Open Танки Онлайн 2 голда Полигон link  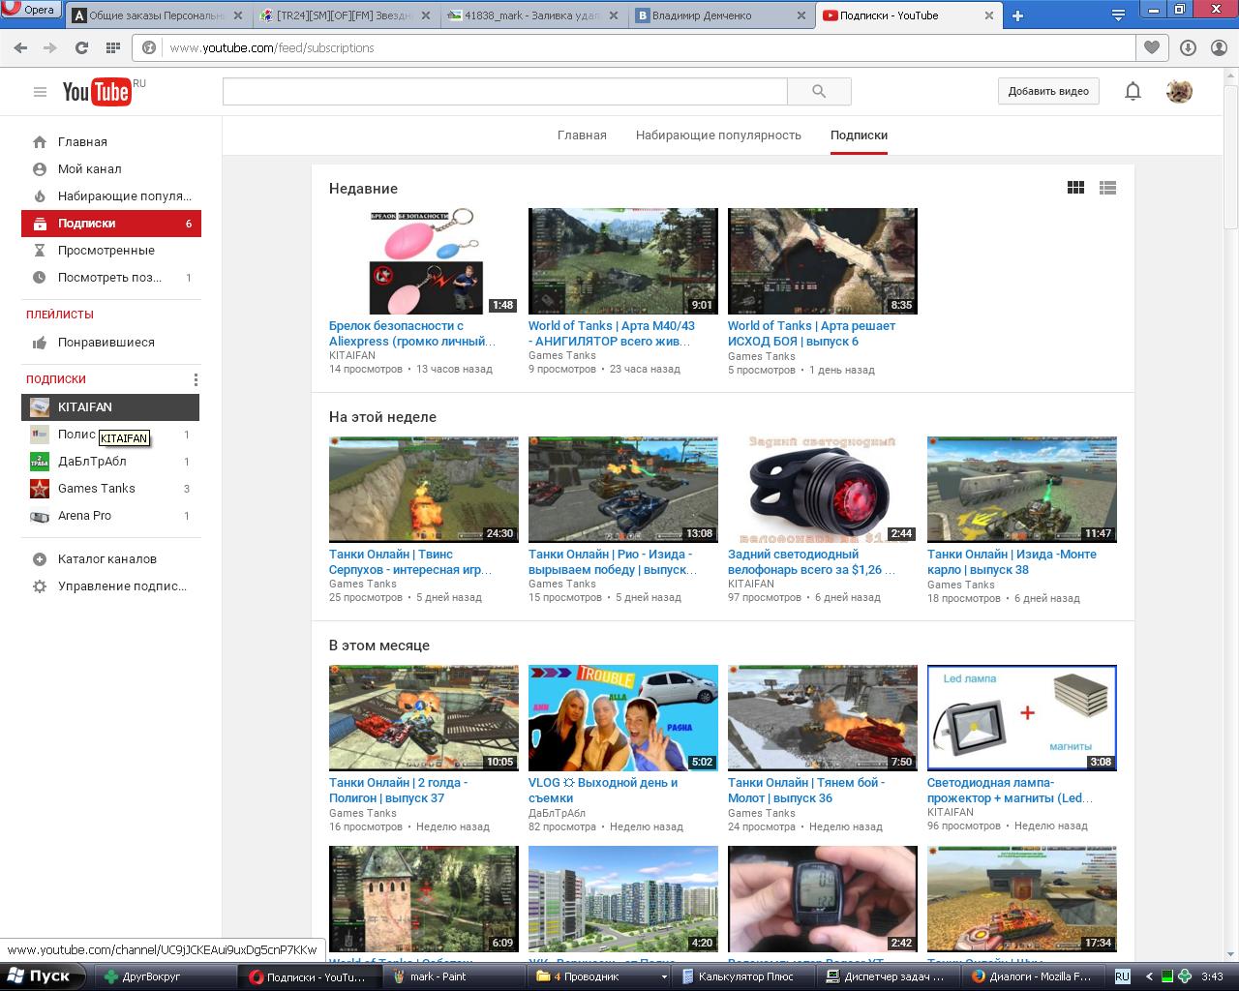pos(399,791)
